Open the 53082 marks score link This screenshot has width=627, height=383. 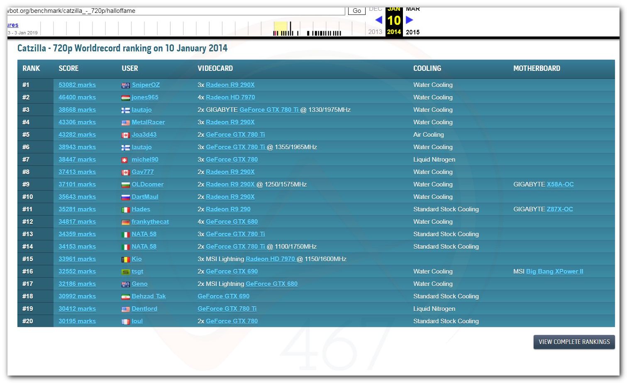tap(77, 85)
